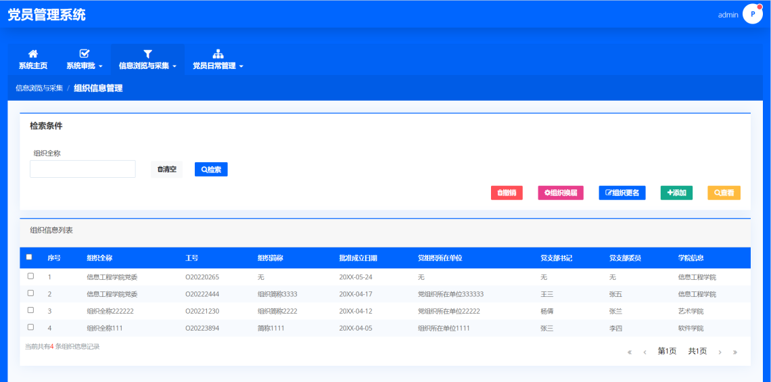
Task: Click the cell 组织简称2222
Action: click(277, 311)
